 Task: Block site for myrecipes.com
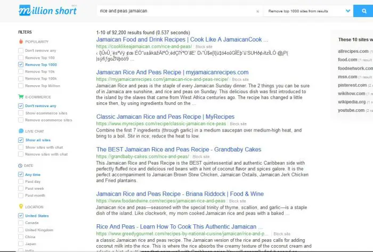pyautogui.click(x=238, y=124)
